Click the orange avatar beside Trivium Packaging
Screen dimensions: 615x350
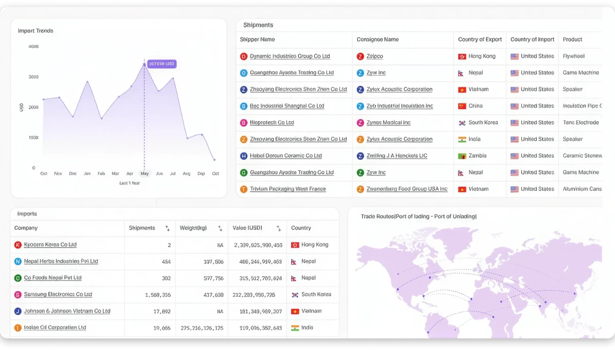[244, 189]
